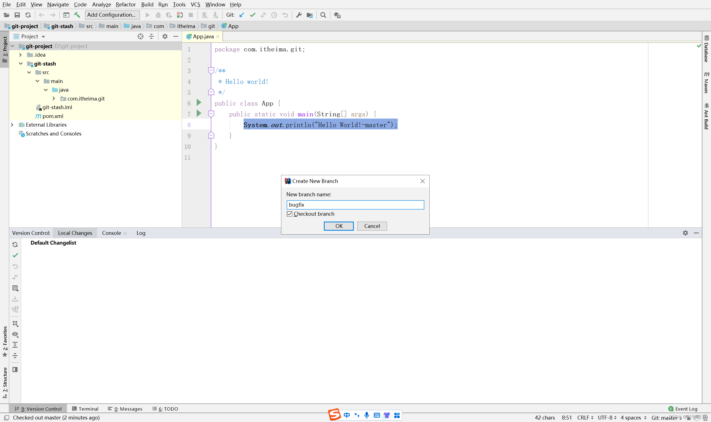Toggle preview diff icon in Version Control

pyautogui.click(x=15, y=370)
